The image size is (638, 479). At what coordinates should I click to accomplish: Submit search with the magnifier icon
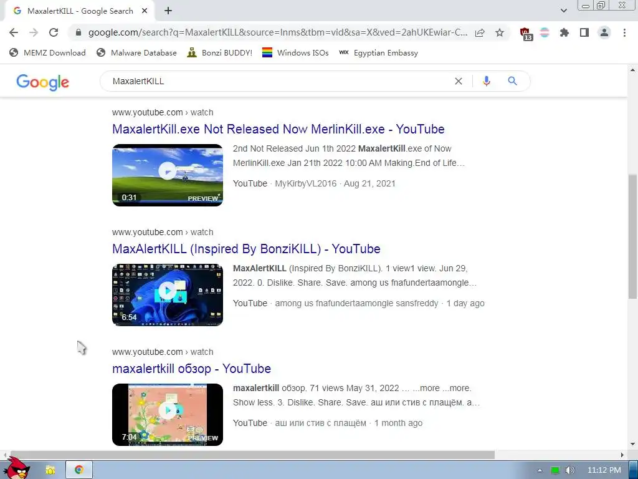coord(512,81)
